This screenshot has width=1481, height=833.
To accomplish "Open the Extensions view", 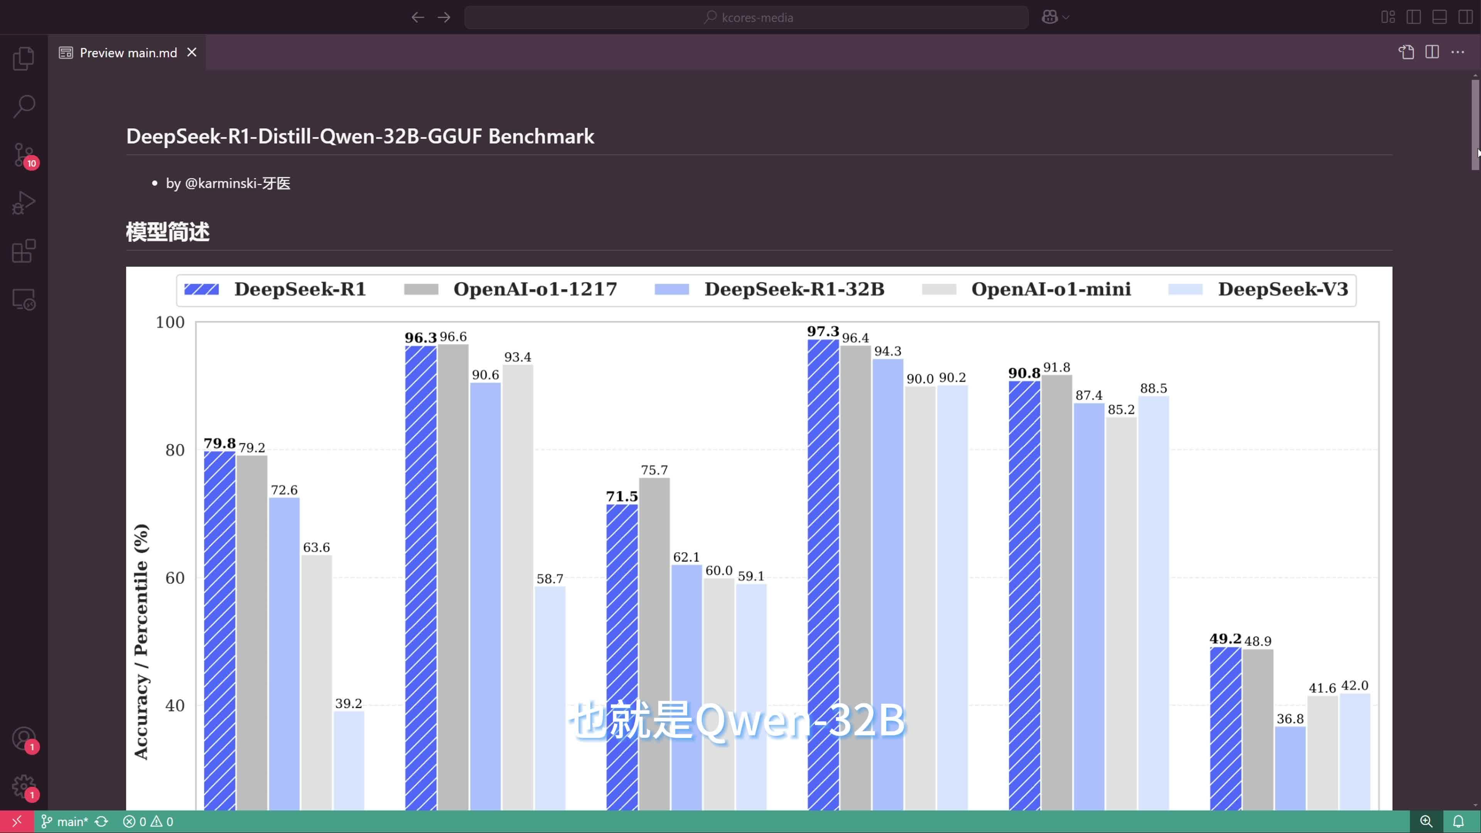I will [24, 251].
